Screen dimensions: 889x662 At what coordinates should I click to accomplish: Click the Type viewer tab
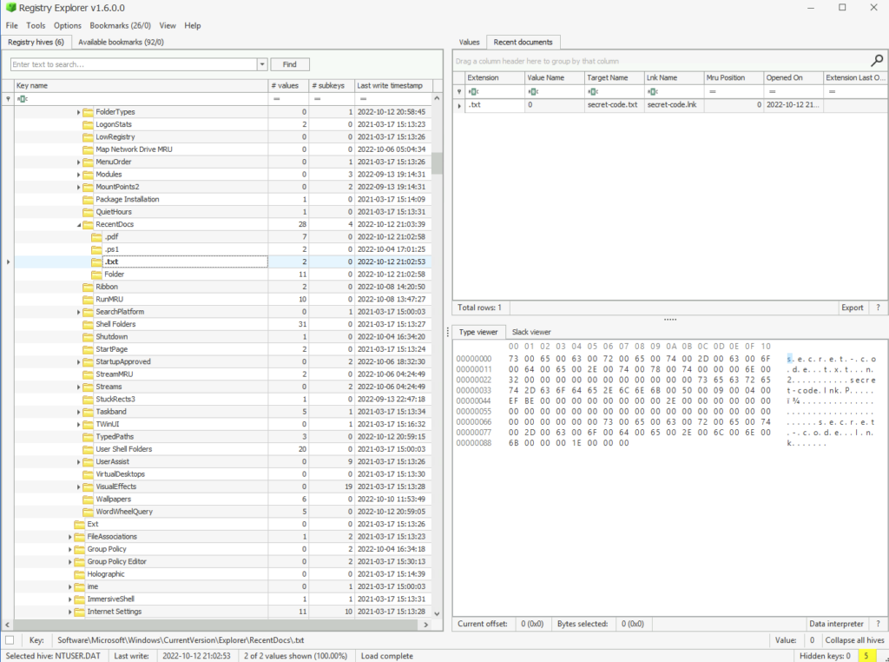[478, 332]
